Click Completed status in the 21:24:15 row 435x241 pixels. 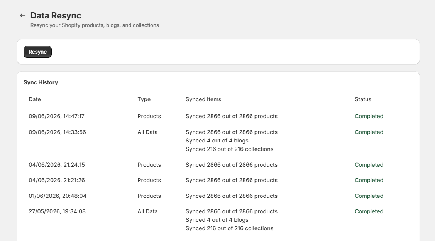369,165
